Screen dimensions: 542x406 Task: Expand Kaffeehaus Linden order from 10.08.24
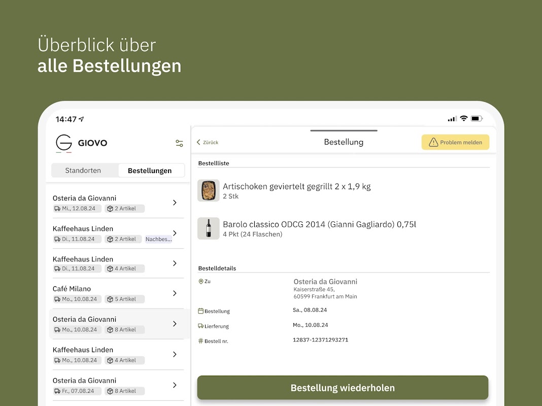pos(175,354)
